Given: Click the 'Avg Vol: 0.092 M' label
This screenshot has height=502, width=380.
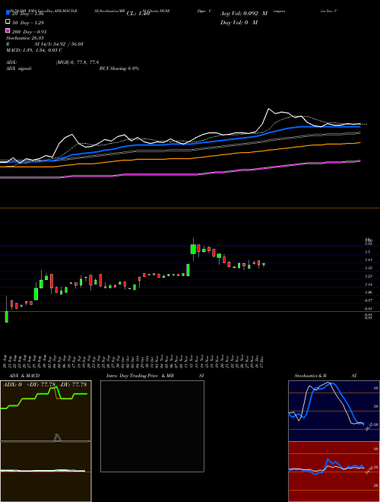Looking at the screenshot, I should tap(244, 14).
